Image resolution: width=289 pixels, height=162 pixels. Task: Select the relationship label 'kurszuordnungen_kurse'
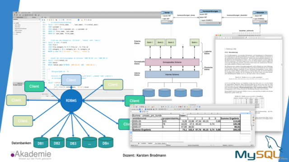point(186,15)
